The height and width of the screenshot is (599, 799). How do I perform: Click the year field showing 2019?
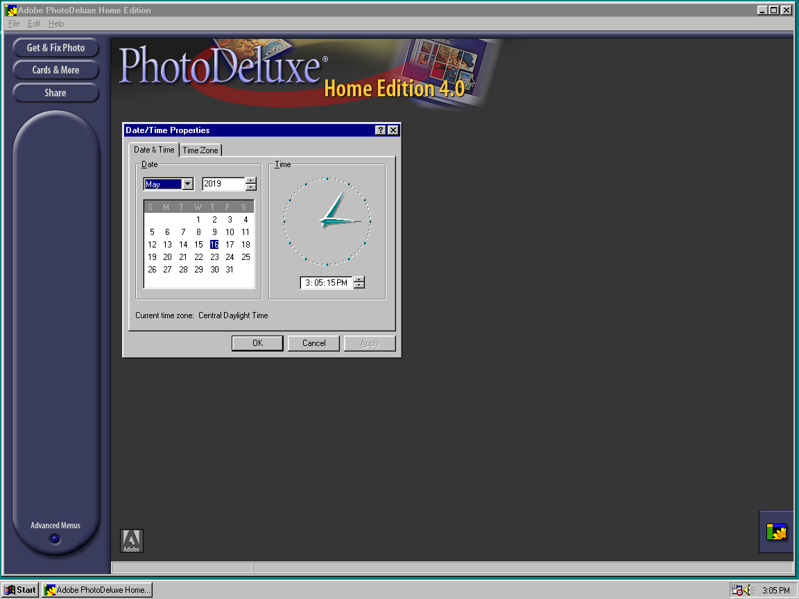[223, 184]
